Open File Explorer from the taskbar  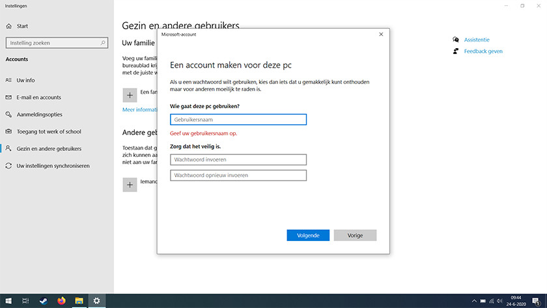pos(79,301)
